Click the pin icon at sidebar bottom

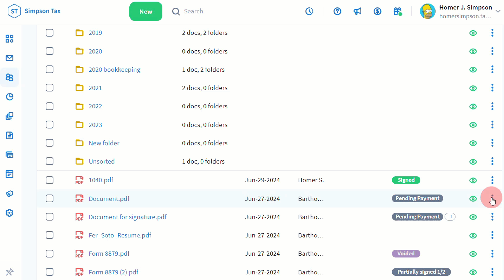click(x=9, y=272)
